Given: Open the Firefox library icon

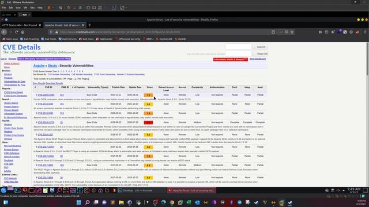Looking at the screenshot, I should tap(321, 32).
